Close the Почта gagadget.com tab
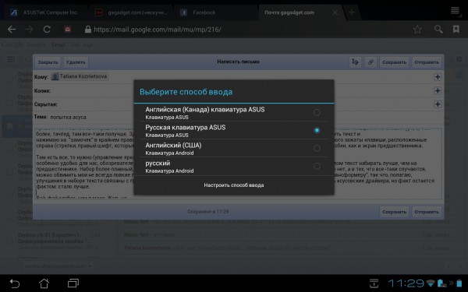The width and height of the screenshot is (468, 292). (x=335, y=12)
